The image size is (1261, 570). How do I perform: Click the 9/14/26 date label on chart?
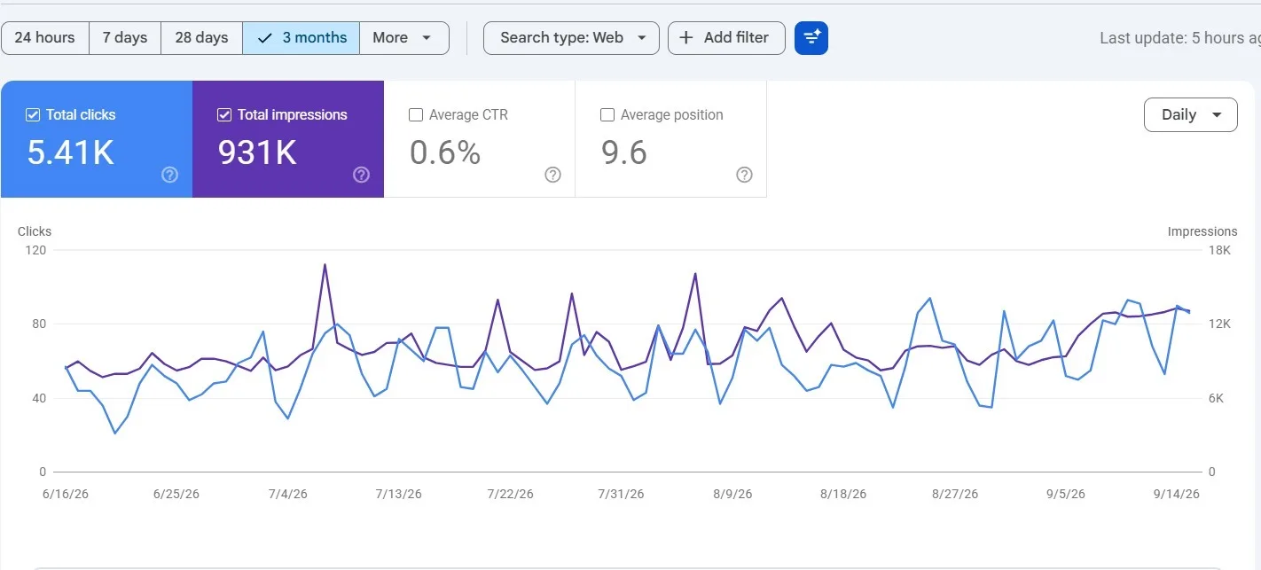point(1176,494)
